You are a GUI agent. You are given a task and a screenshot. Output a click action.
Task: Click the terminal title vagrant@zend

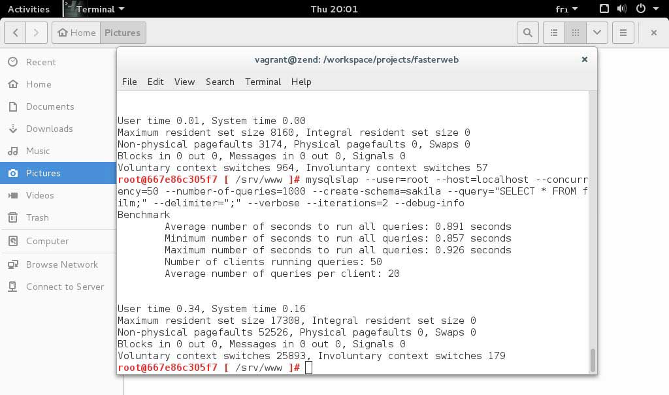point(357,59)
